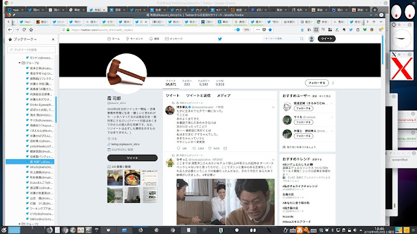Click the bookmarks sidebar search field

click(32, 49)
